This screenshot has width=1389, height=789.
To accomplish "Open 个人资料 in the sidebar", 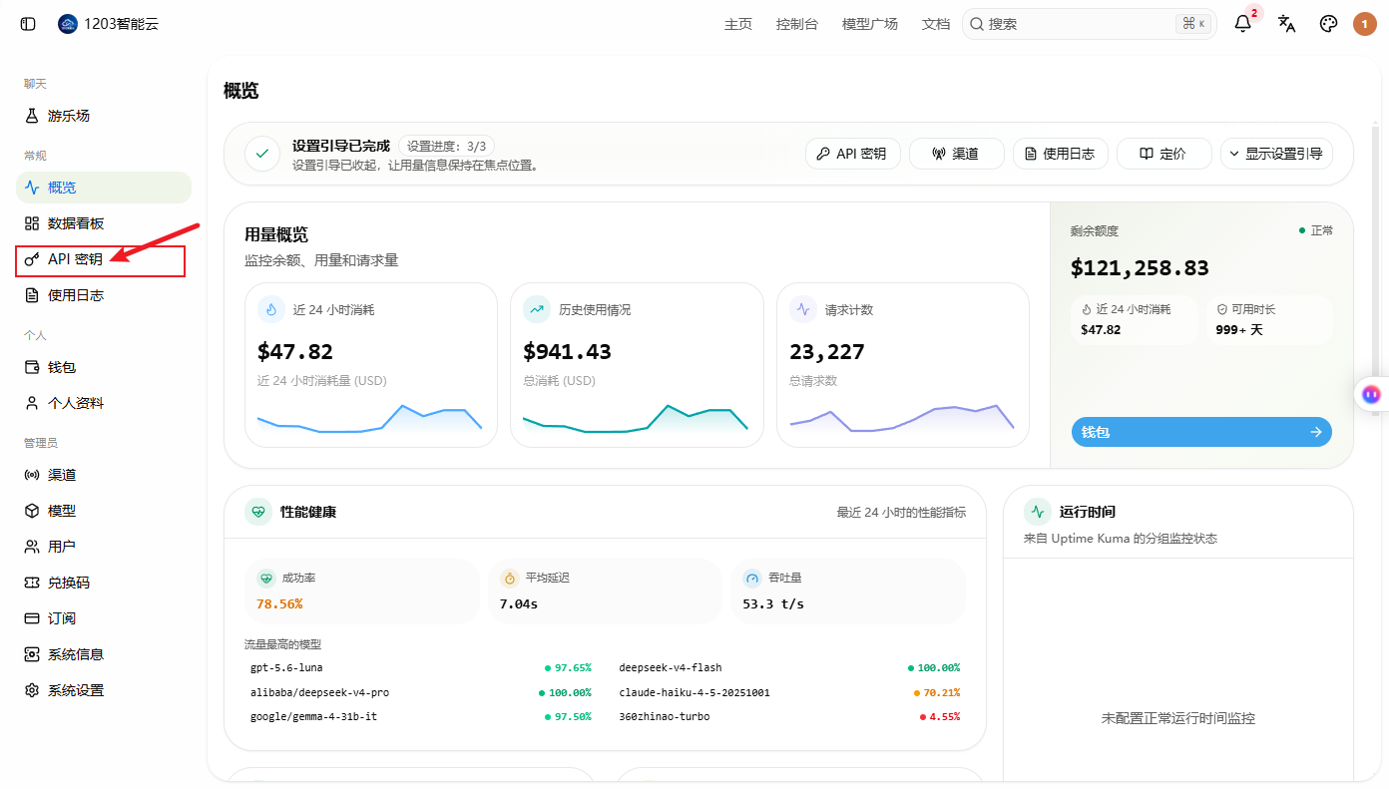I will [x=104, y=403].
